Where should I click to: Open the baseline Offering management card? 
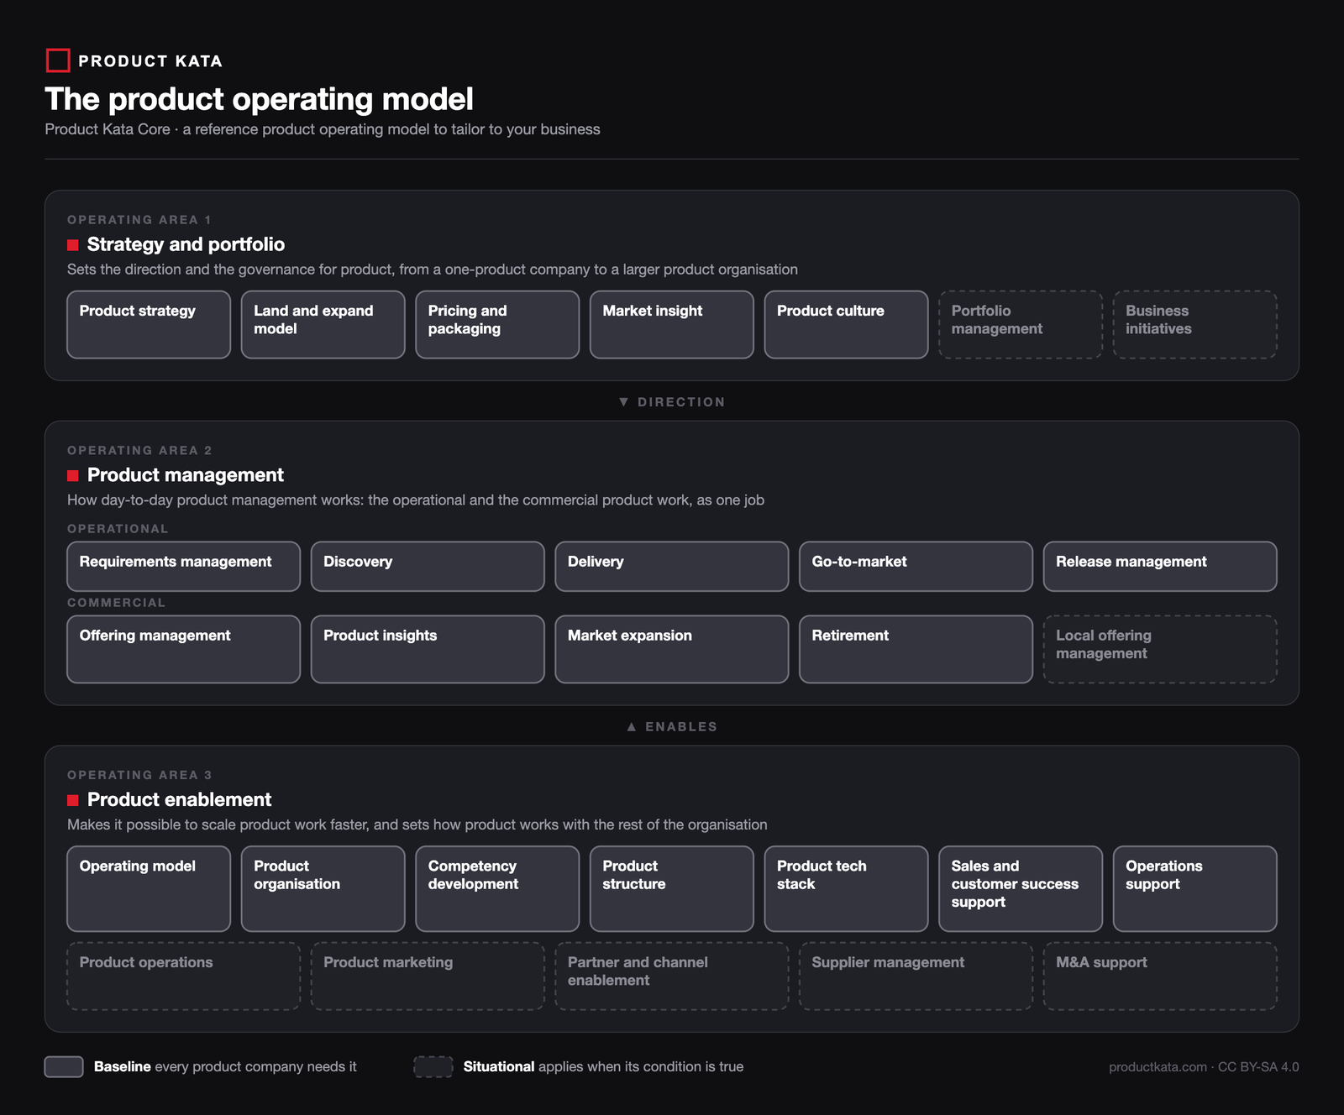click(184, 650)
